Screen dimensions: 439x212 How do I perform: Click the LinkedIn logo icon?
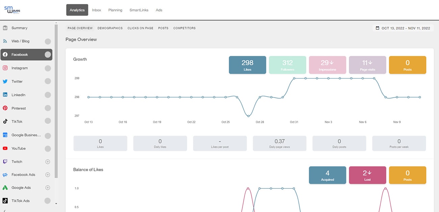point(5,95)
